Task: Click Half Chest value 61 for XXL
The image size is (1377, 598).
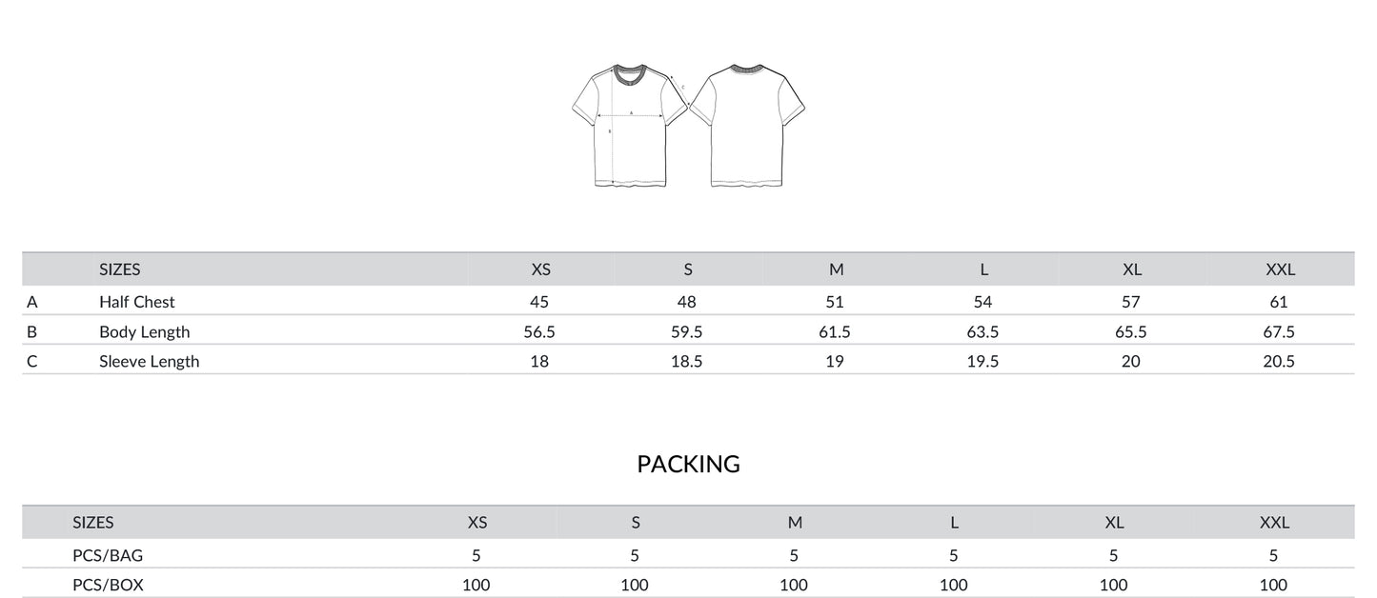Action: (x=1279, y=302)
